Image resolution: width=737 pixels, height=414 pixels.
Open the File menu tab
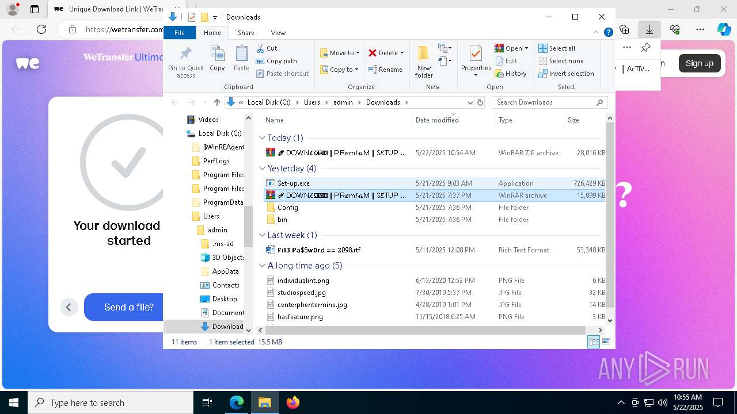(x=180, y=33)
